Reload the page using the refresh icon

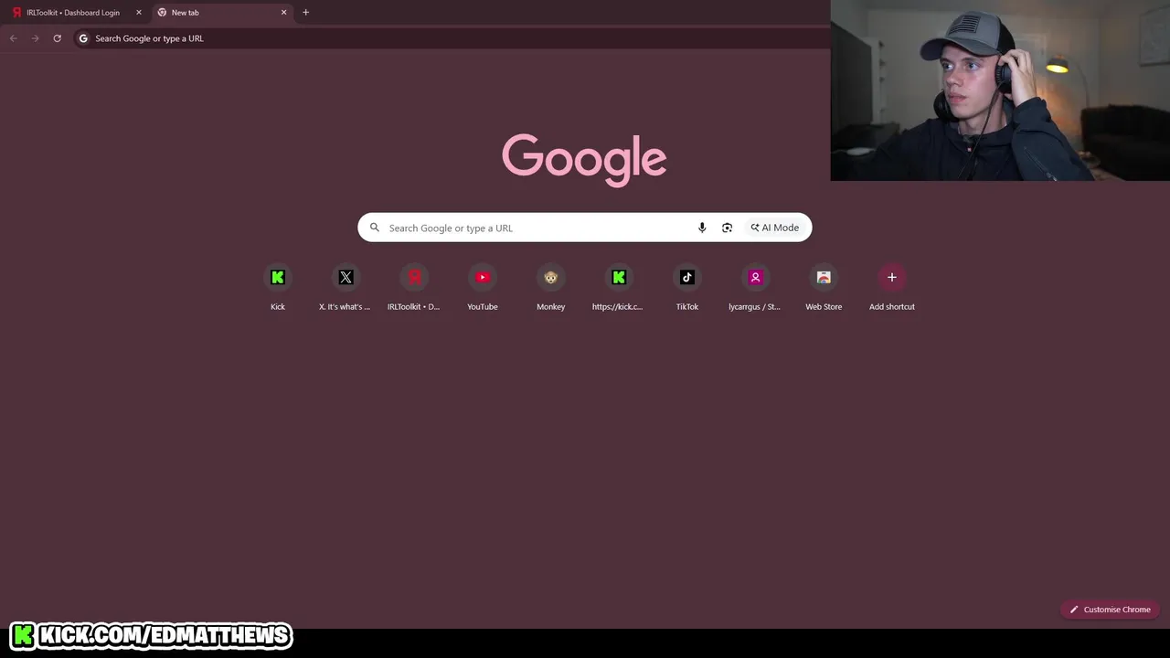tap(57, 38)
